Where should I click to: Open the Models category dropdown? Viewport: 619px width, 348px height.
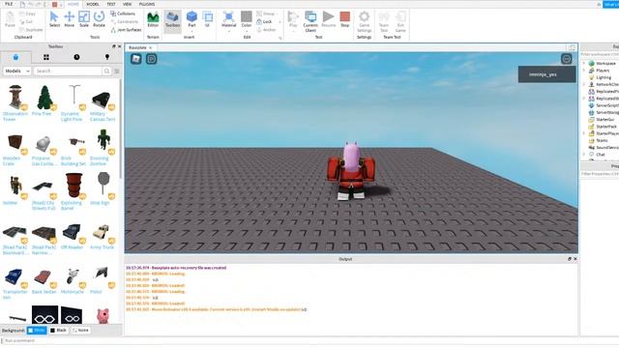[x=17, y=71]
